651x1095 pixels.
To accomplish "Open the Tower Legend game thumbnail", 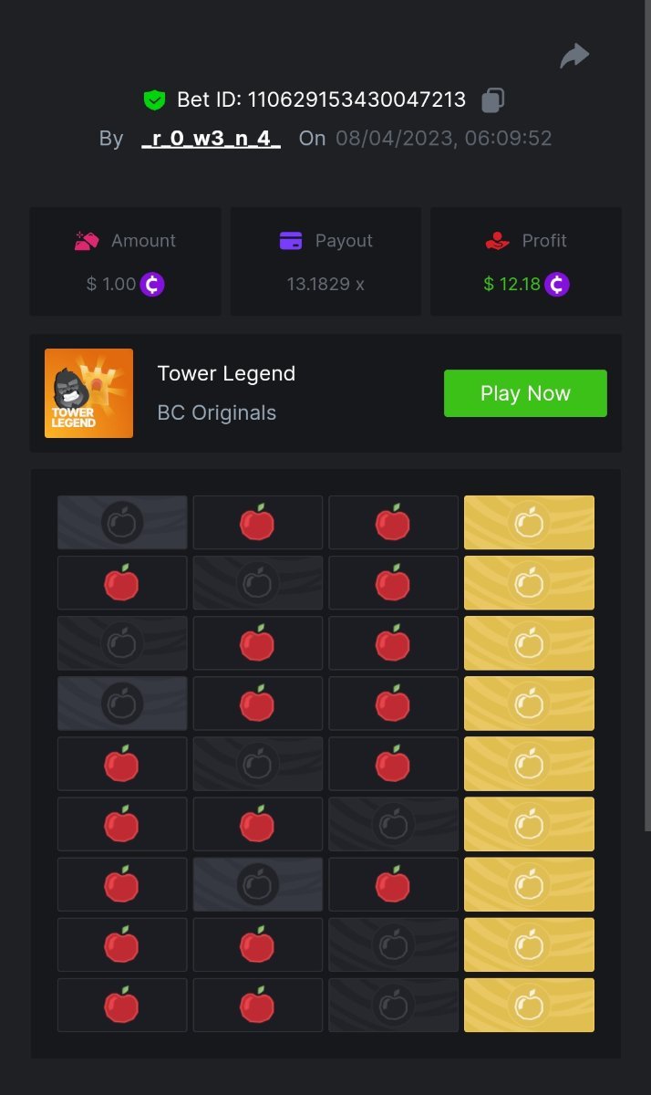I will [x=88, y=393].
